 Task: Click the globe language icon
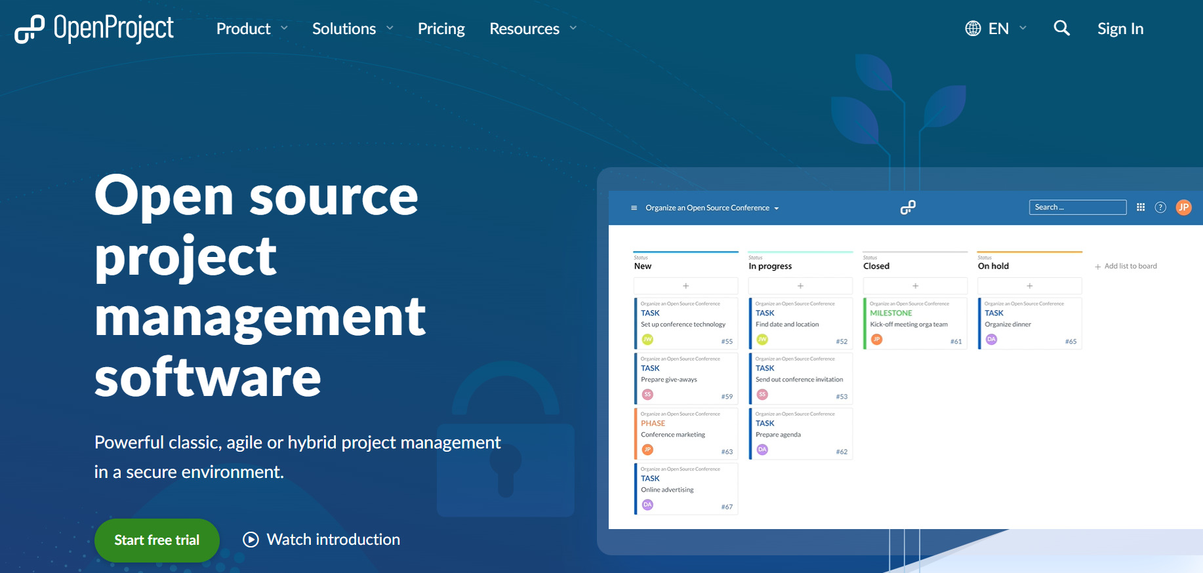(x=973, y=29)
